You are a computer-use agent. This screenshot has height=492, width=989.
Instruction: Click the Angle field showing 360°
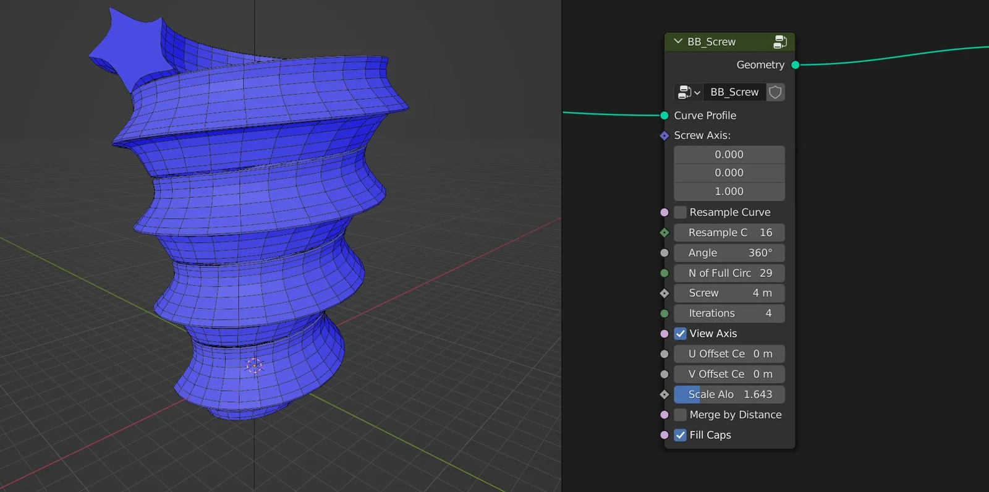pyautogui.click(x=729, y=253)
